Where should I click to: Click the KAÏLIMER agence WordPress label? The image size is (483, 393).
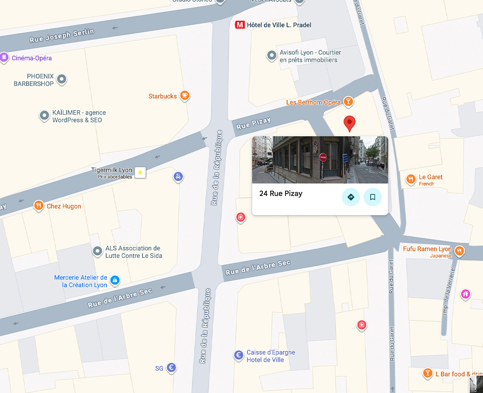(x=79, y=116)
